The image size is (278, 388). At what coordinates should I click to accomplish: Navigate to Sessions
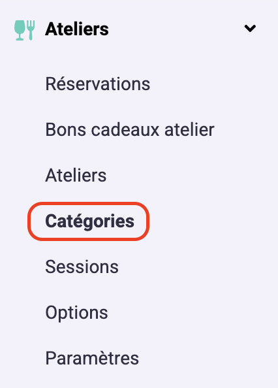point(82,267)
